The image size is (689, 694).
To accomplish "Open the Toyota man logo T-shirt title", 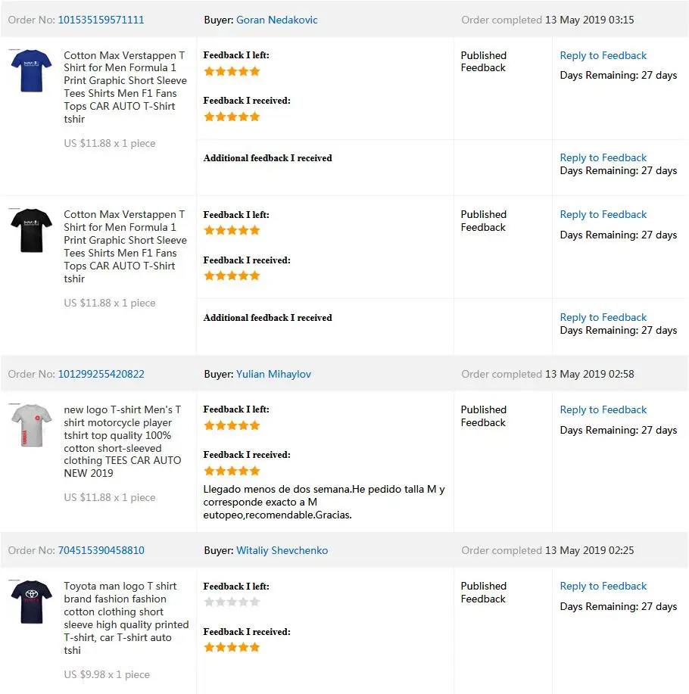I will pos(120,586).
